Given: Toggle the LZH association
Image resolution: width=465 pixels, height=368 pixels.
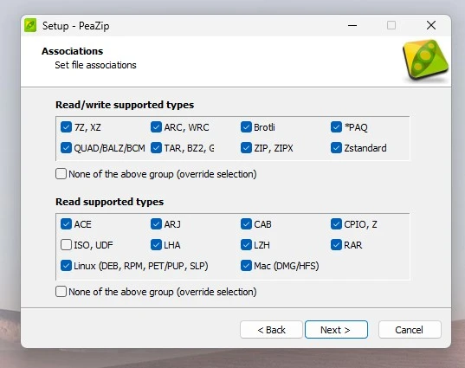Looking at the screenshot, I should [246, 245].
